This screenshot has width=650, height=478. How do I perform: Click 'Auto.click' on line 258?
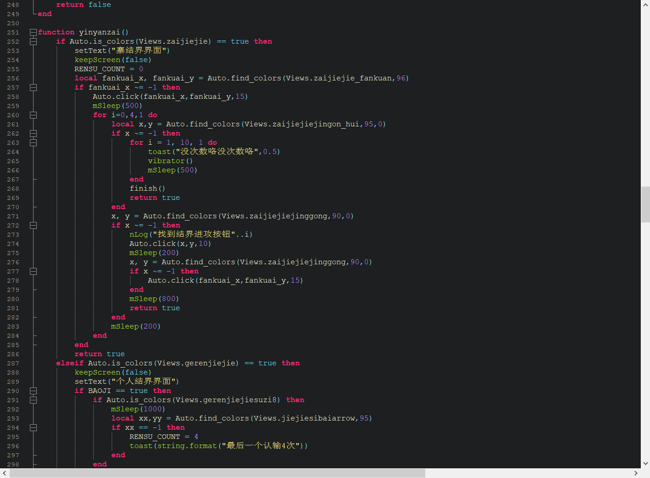[x=116, y=97]
